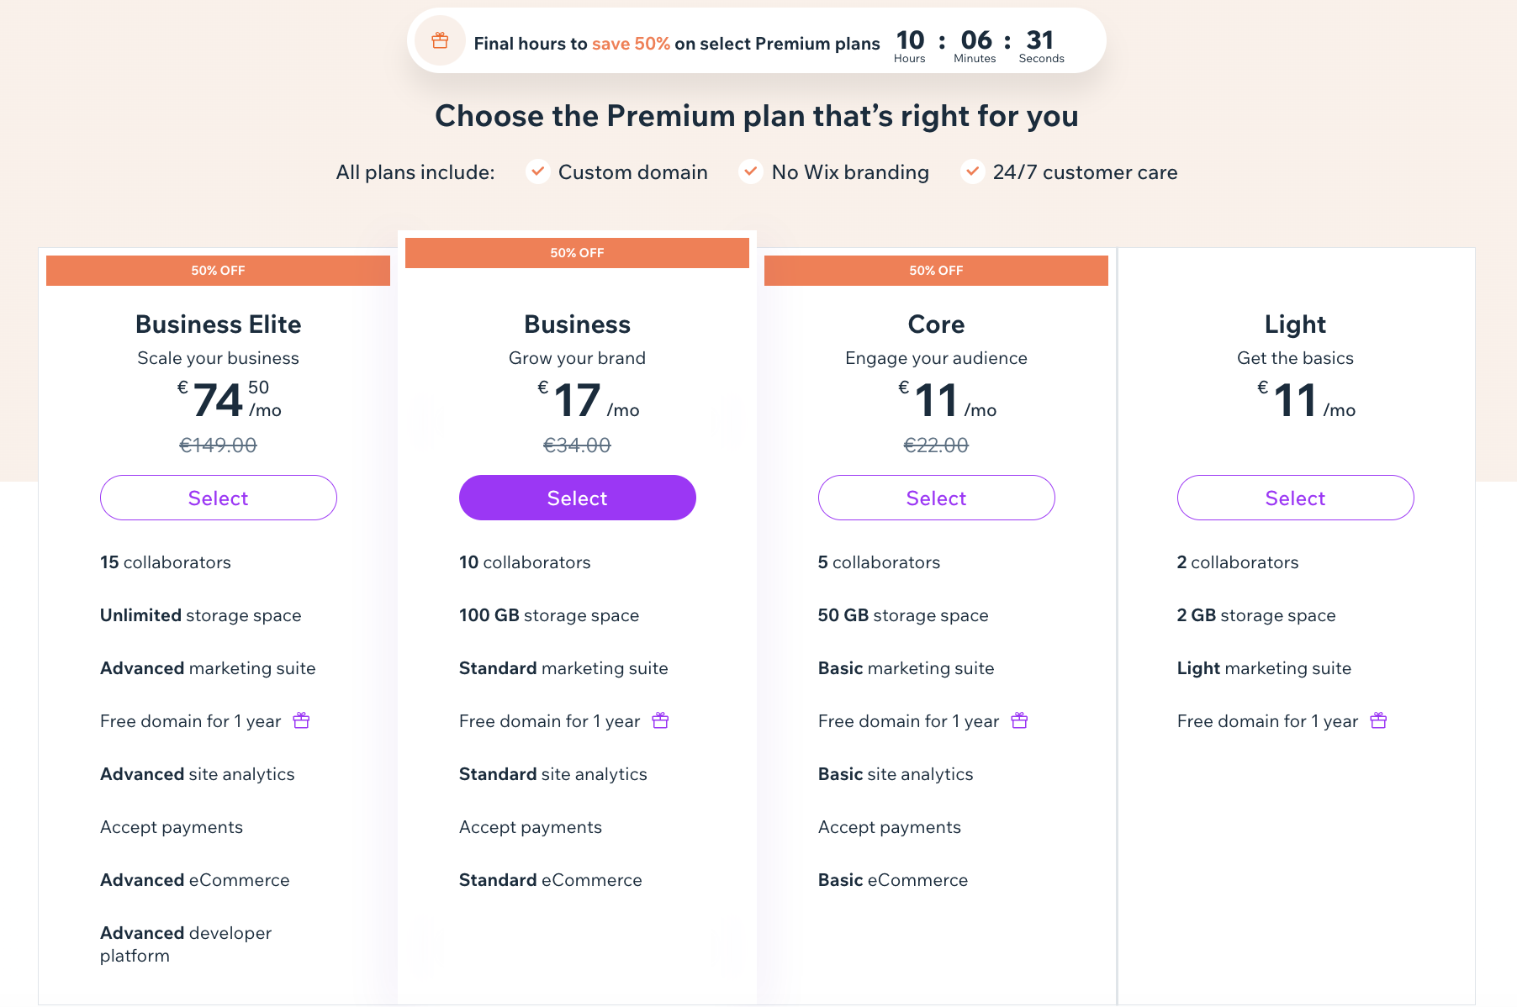Click the Core plan 50% OFF banner
The image size is (1517, 1007).
(x=936, y=271)
